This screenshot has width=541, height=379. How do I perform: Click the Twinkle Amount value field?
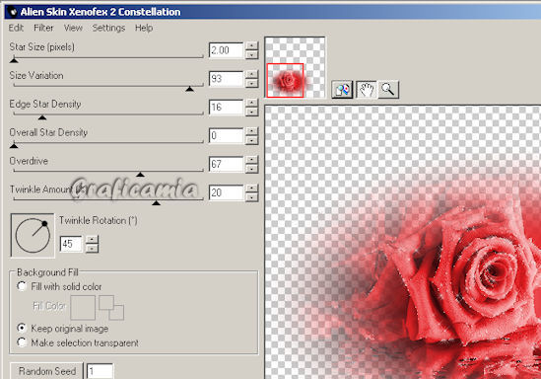click(226, 192)
